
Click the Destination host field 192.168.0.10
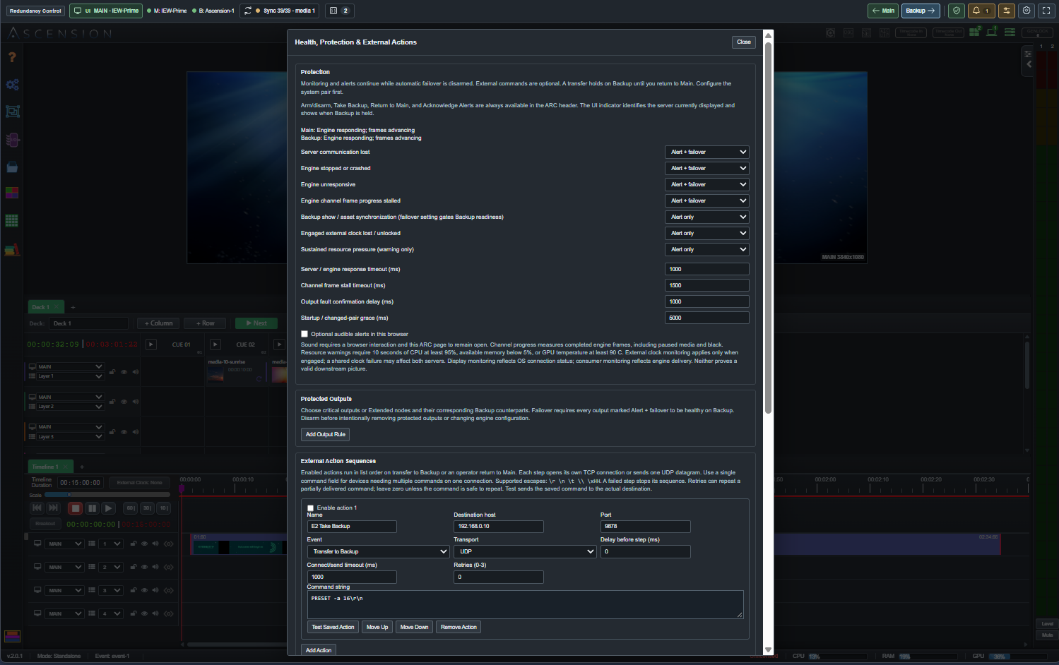coord(499,526)
